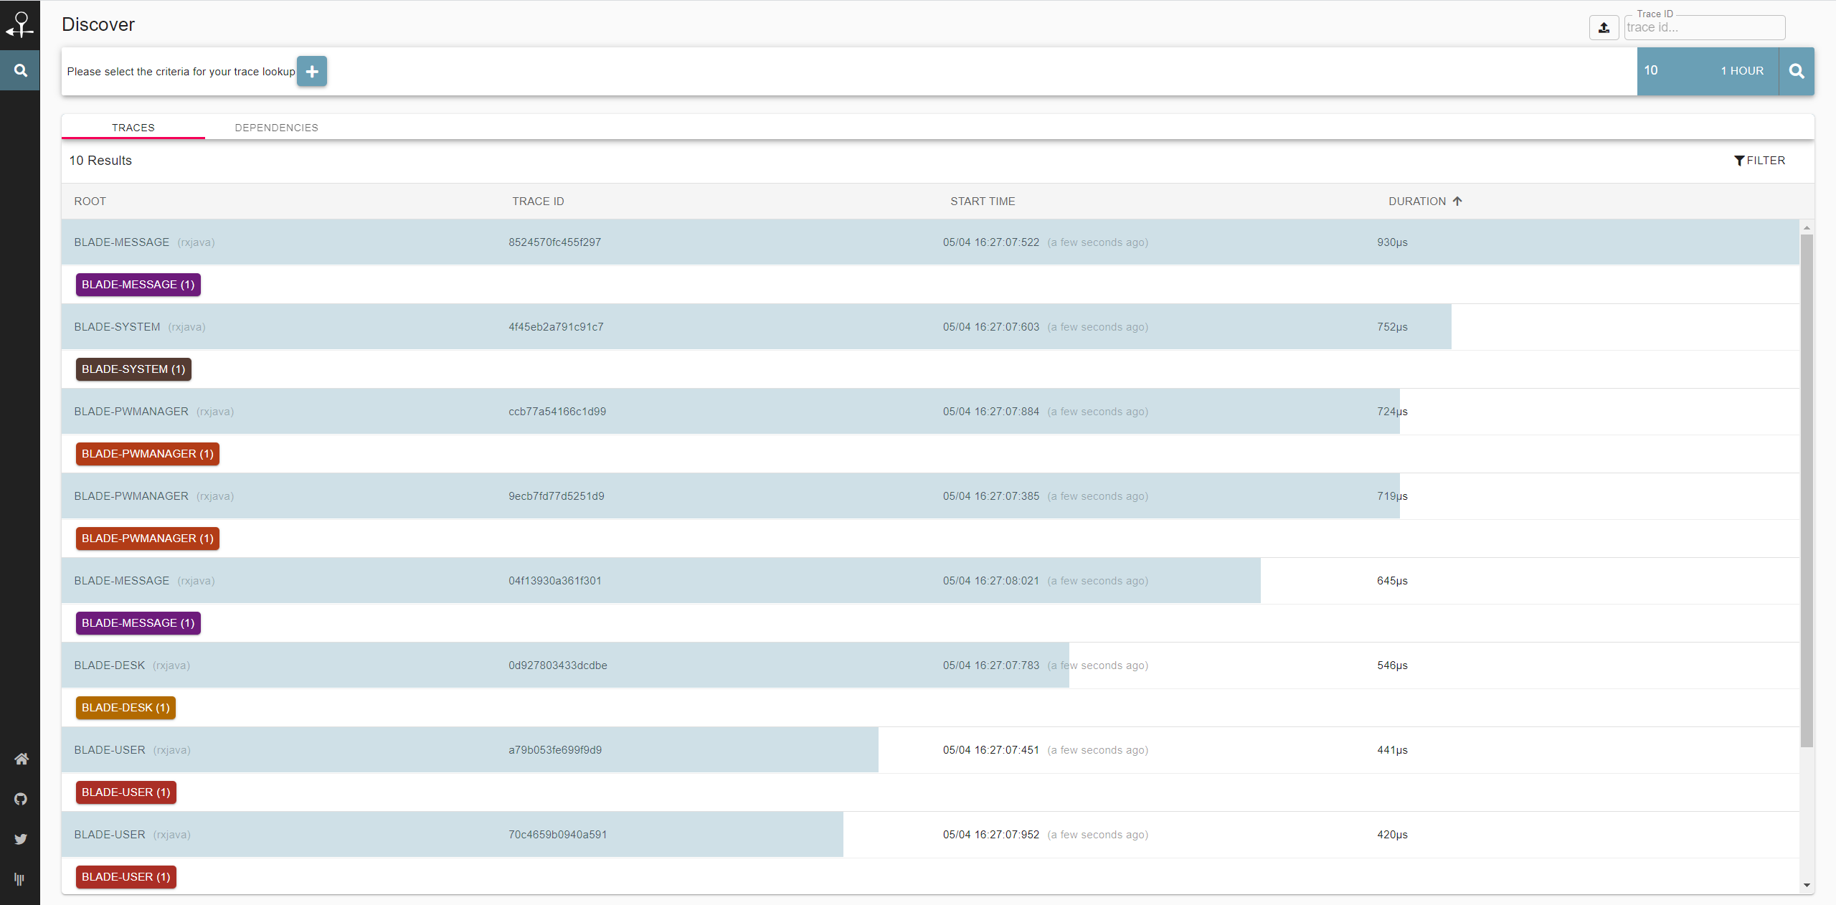Open the search page in sidebar

[x=20, y=70]
